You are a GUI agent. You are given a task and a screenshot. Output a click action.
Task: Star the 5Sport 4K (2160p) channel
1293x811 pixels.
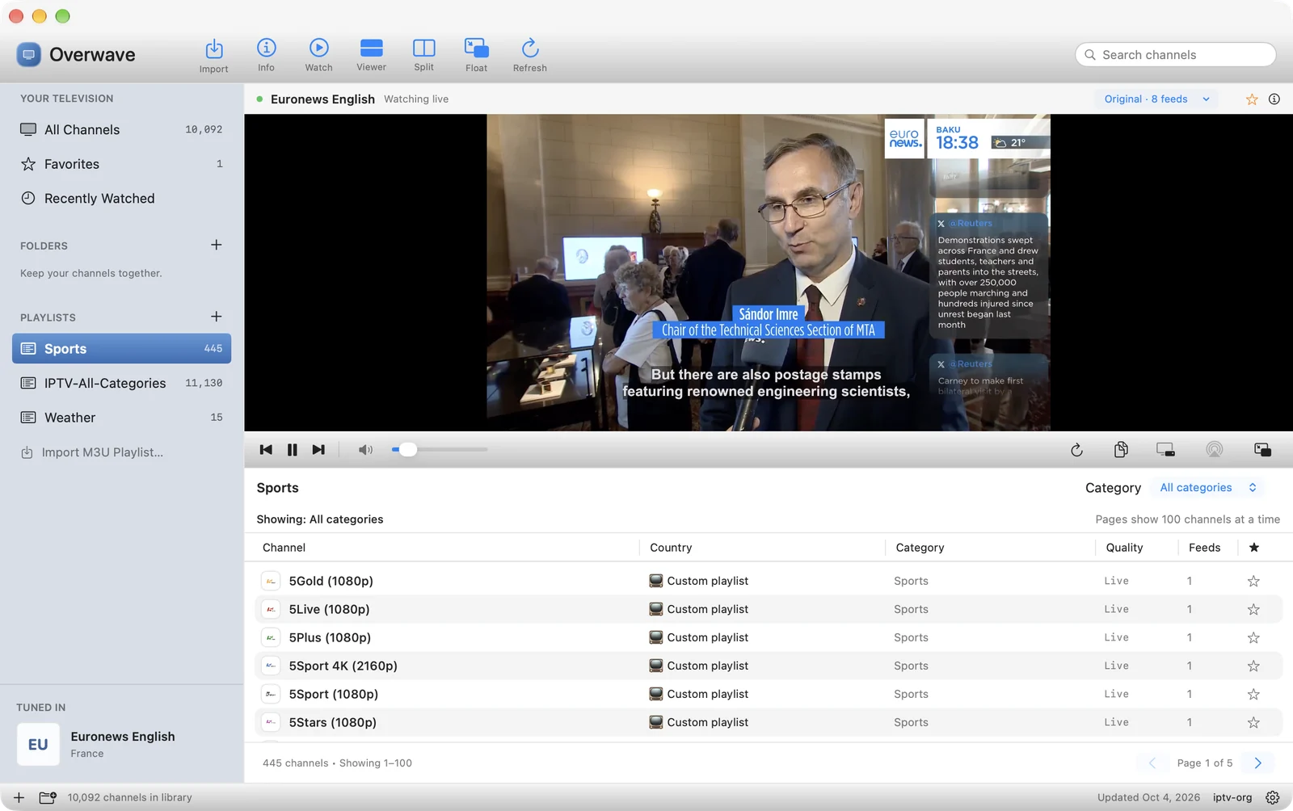tap(1253, 666)
